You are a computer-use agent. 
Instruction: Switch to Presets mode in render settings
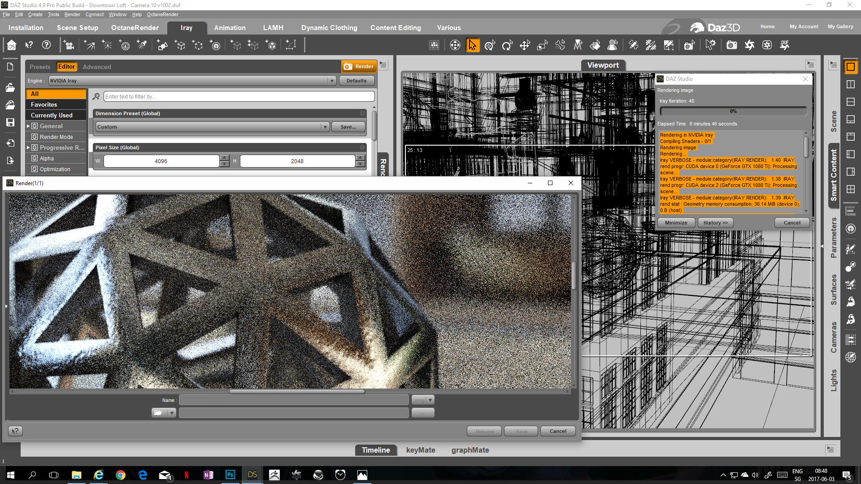40,67
